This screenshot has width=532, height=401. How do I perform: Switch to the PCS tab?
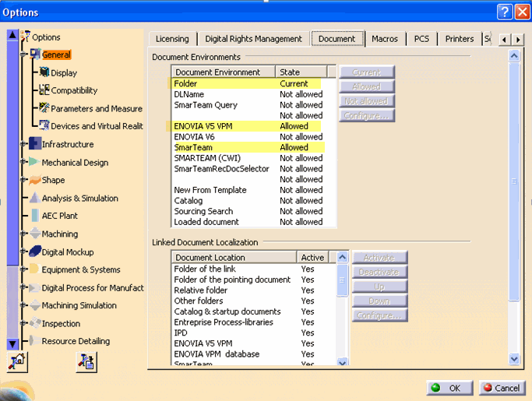tap(421, 39)
